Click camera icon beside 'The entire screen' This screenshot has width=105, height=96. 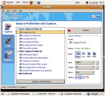point(20,48)
